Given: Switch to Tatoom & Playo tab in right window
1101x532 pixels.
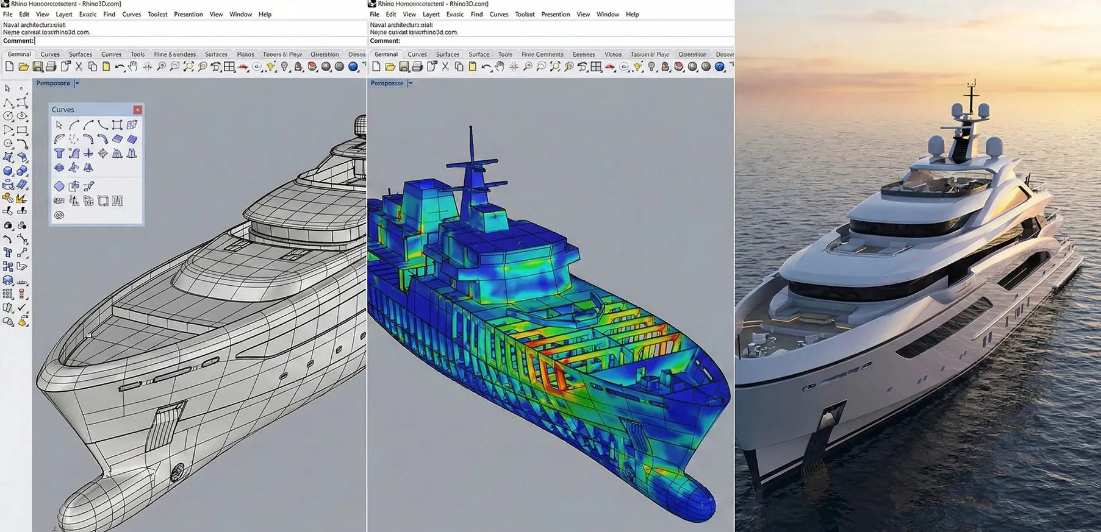Looking at the screenshot, I should 650,54.
